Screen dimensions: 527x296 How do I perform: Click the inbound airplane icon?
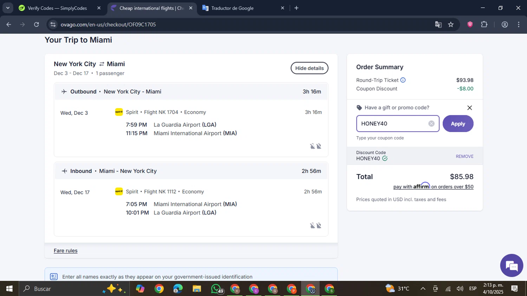(x=64, y=171)
